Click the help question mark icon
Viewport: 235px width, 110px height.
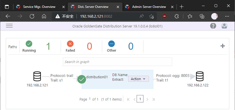[x=213, y=26]
